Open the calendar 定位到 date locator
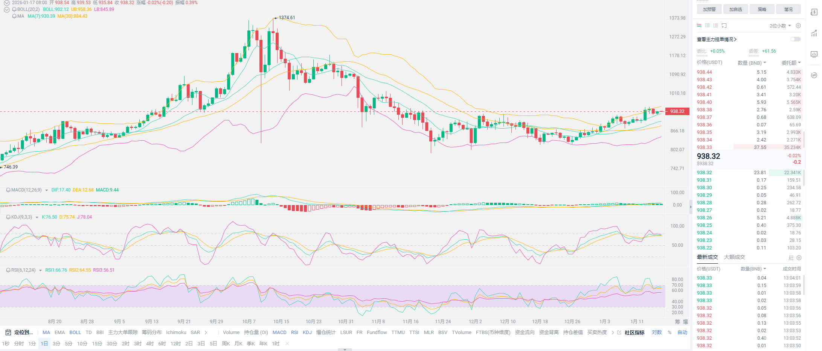This screenshot has width=822, height=351. pyautogui.click(x=20, y=333)
